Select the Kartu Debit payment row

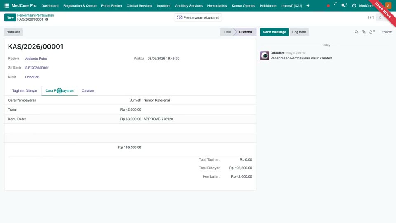(130, 119)
